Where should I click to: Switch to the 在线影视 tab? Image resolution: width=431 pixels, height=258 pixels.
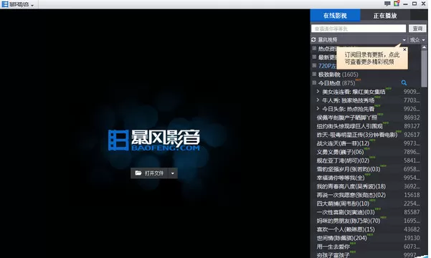[335, 15]
